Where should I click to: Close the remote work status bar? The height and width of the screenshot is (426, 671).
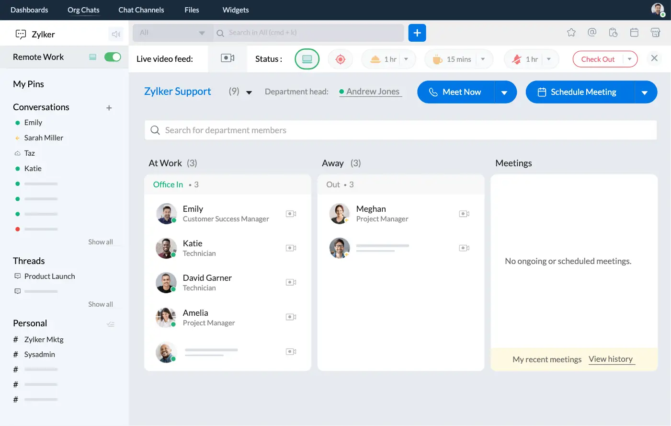pyautogui.click(x=654, y=58)
